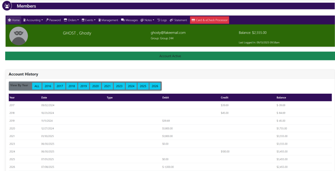Click the ghosty@fakeemail.com email address
This screenshot has height=171, width=335.
pos(168,33)
